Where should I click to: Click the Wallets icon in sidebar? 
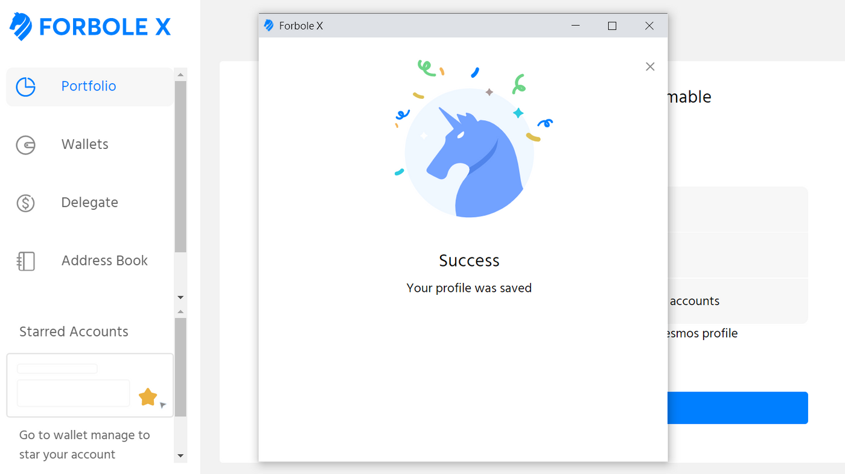click(25, 145)
